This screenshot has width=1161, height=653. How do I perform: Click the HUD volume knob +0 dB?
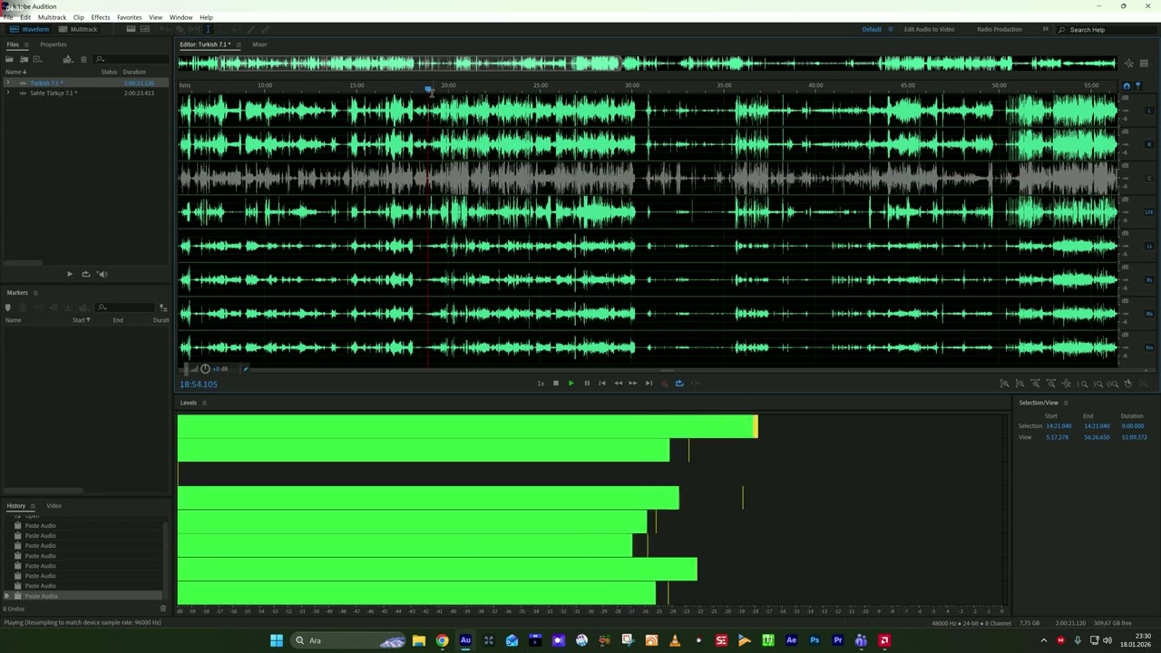[x=205, y=369]
